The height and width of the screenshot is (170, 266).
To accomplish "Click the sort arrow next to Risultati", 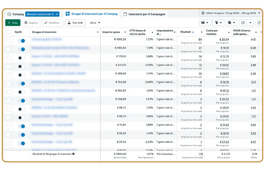I will (193, 32).
